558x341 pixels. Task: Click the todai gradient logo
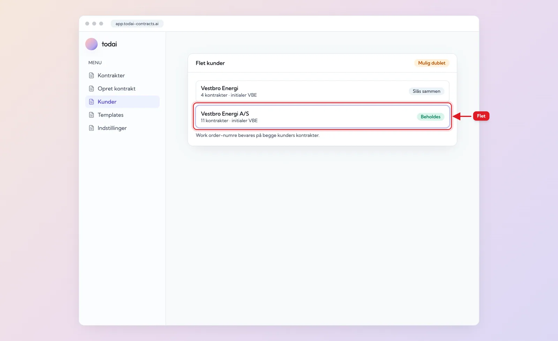click(91, 44)
